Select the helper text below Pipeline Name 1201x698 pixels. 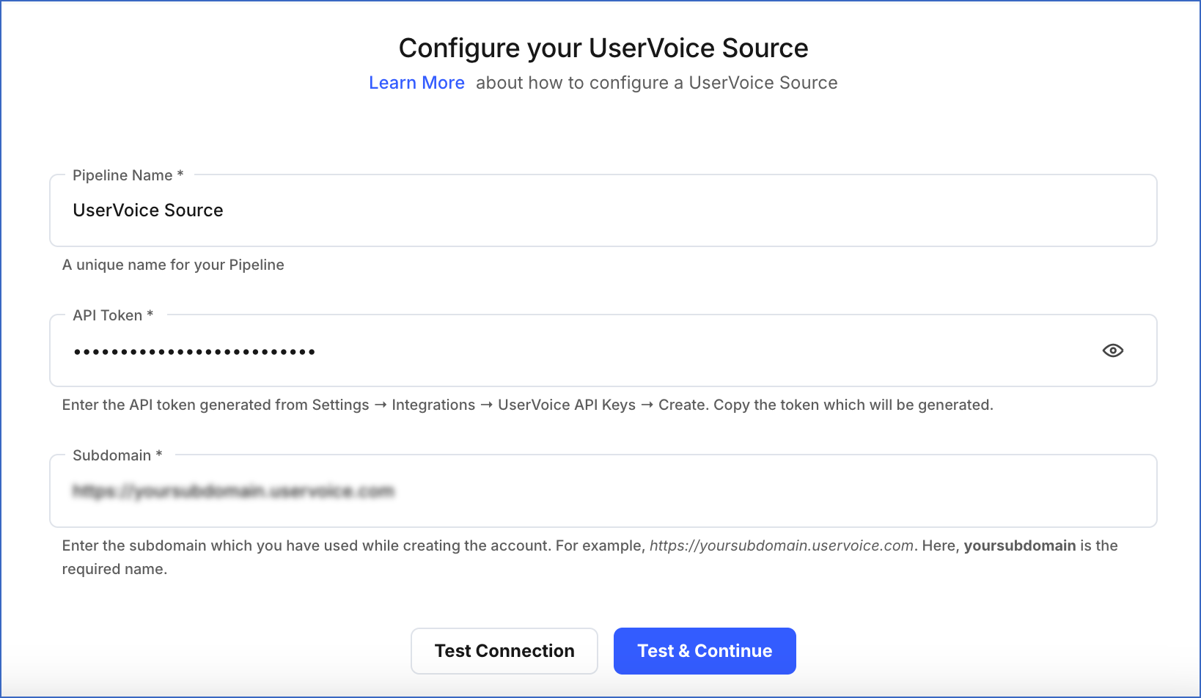point(173,265)
